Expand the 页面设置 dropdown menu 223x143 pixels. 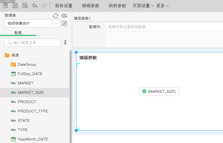coord(143,6)
